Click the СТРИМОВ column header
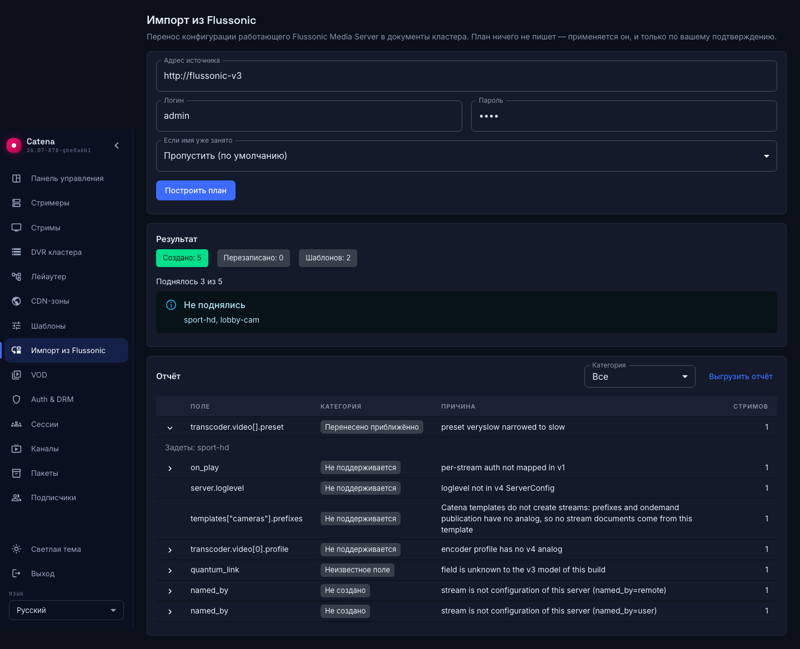Screen dimensions: 800x649 click(751, 406)
